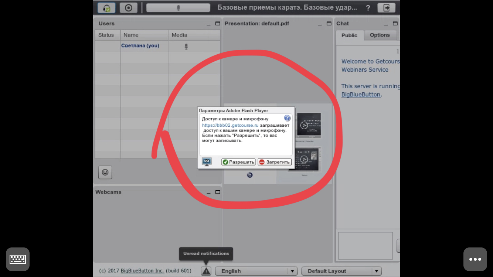Open the help question mark
493x277 pixels.
(368, 8)
